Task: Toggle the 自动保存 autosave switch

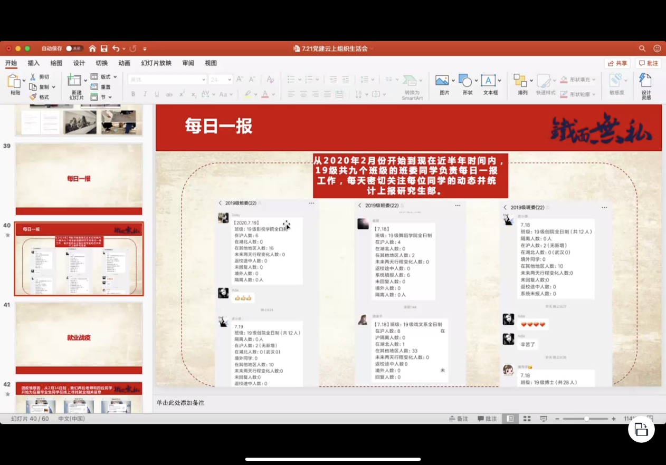Action: coord(73,49)
